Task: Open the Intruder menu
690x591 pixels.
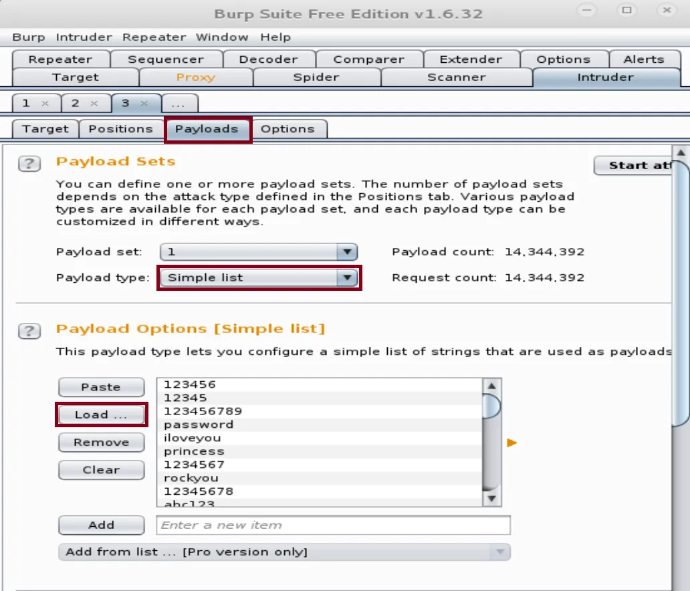Action: tap(84, 37)
